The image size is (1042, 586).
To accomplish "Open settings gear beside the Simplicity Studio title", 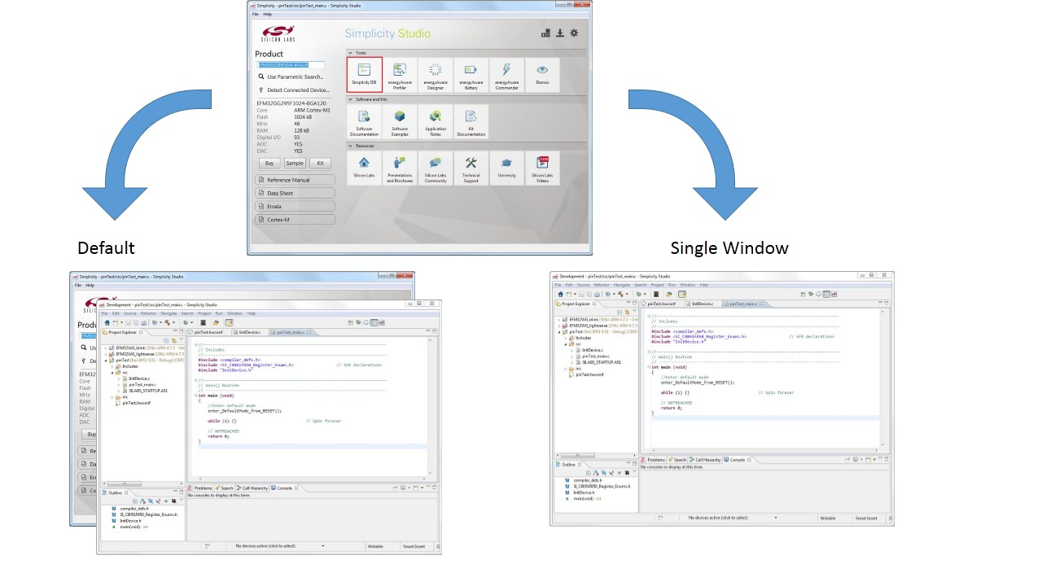I will (574, 33).
